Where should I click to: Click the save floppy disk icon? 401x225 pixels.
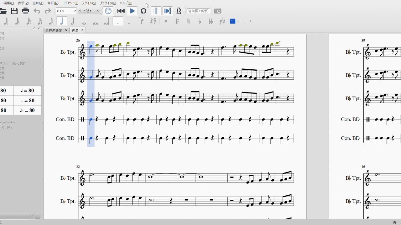14,11
